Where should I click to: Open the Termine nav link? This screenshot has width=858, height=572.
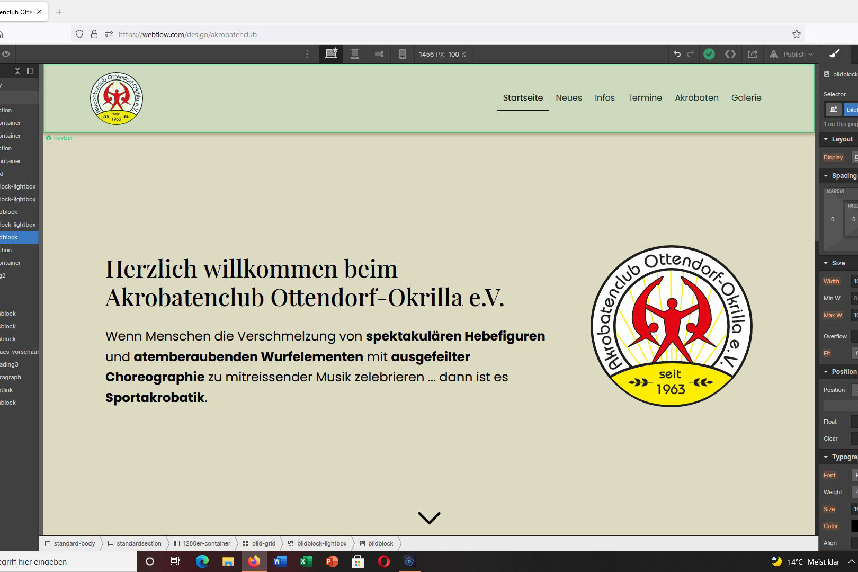click(x=645, y=97)
